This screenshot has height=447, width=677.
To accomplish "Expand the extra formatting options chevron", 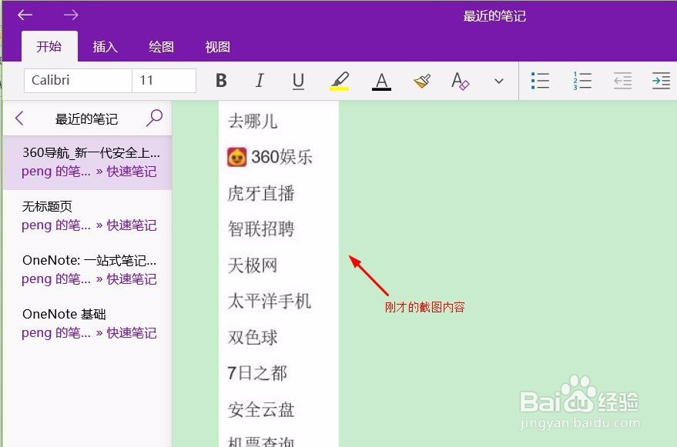I will (499, 80).
